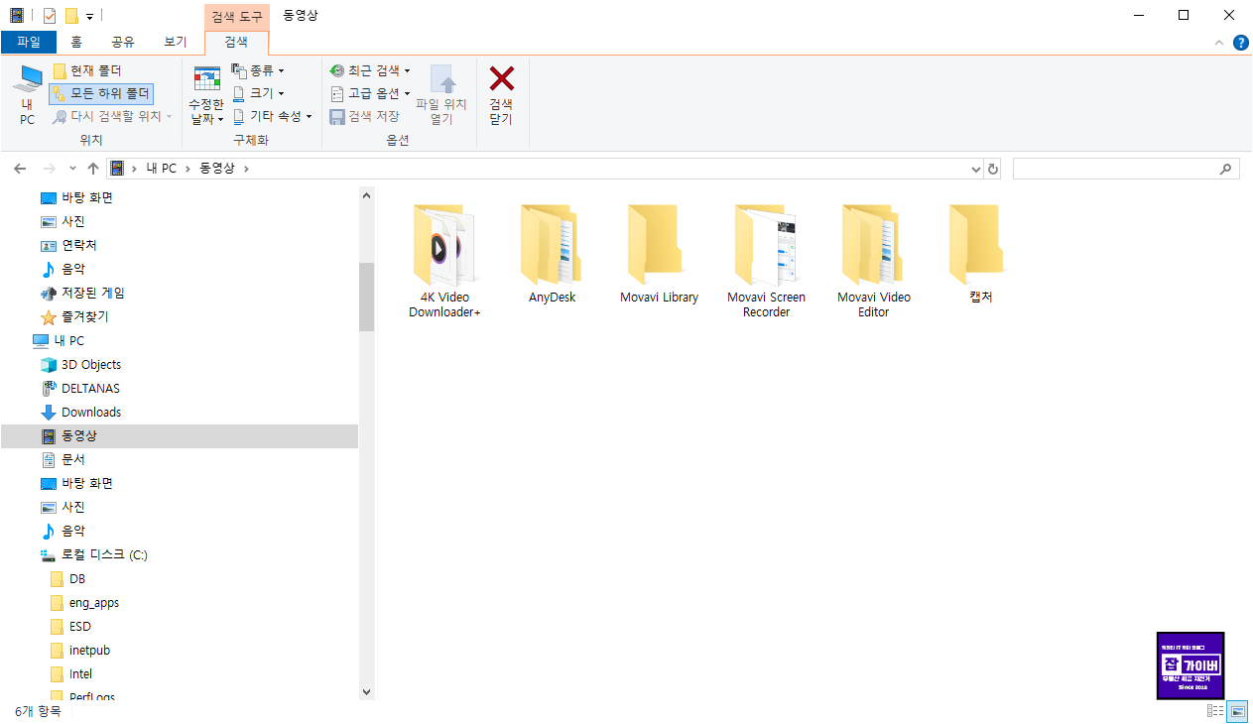The height and width of the screenshot is (724, 1253).
Task: Select the 4K Video Downloader+ folder
Action: 444,261
